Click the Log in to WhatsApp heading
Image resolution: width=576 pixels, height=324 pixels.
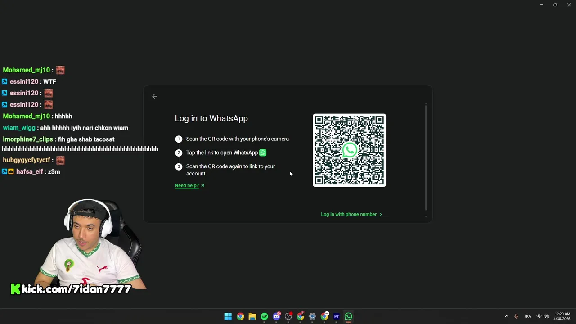pyautogui.click(x=211, y=118)
